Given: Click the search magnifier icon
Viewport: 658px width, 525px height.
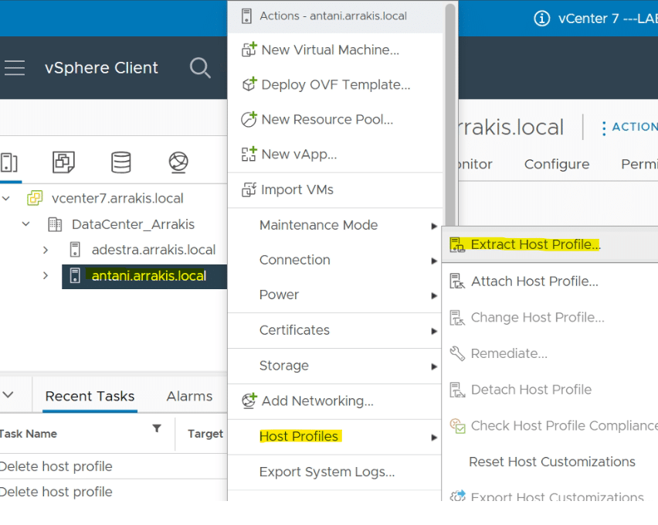Looking at the screenshot, I should tap(200, 67).
